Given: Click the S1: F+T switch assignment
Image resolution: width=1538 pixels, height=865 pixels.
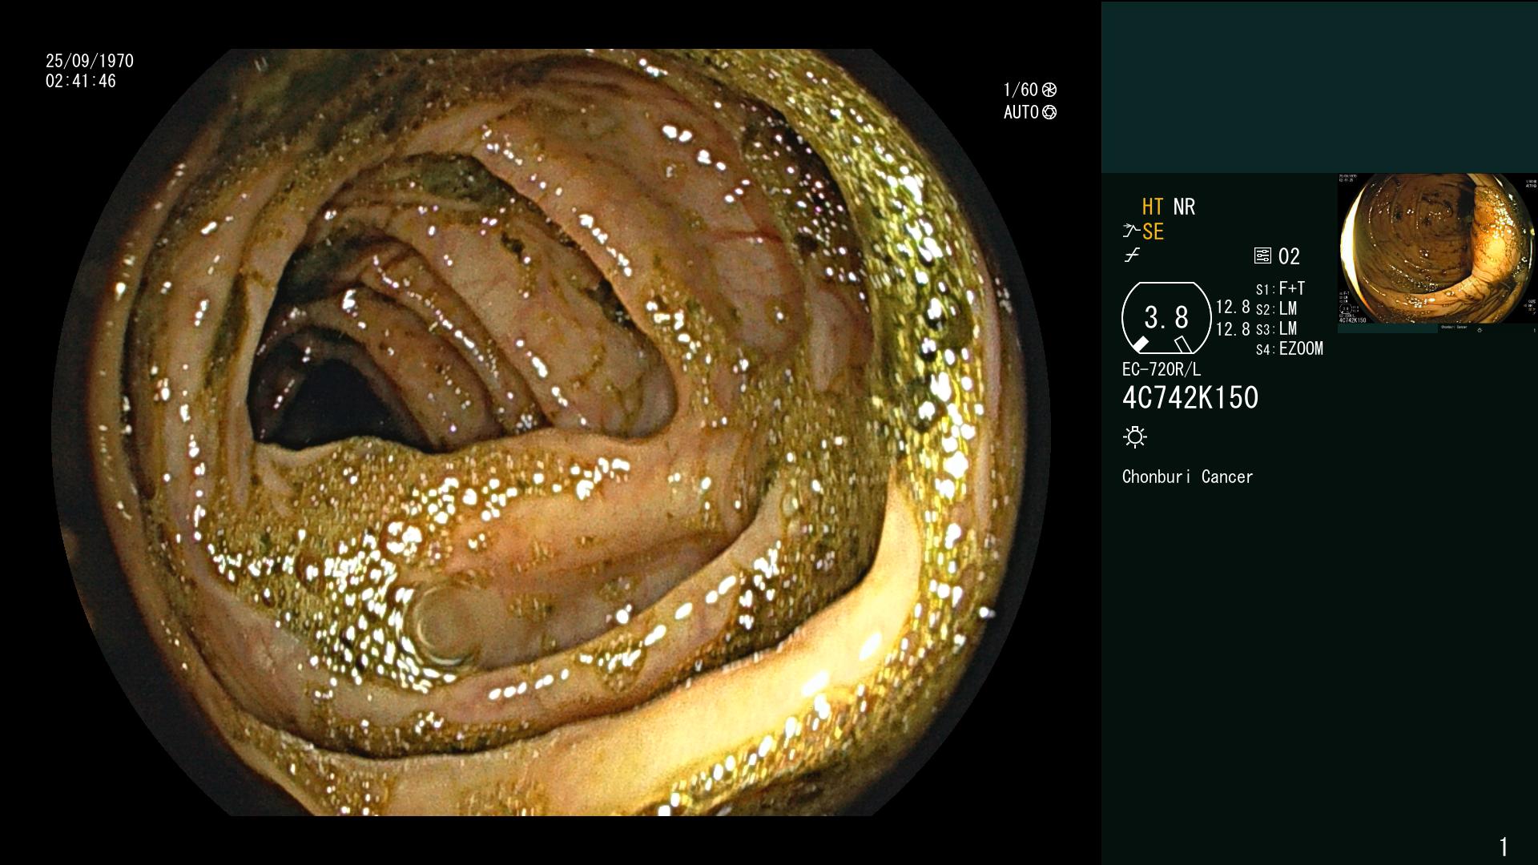Looking at the screenshot, I should pyautogui.click(x=1281, y=288).
